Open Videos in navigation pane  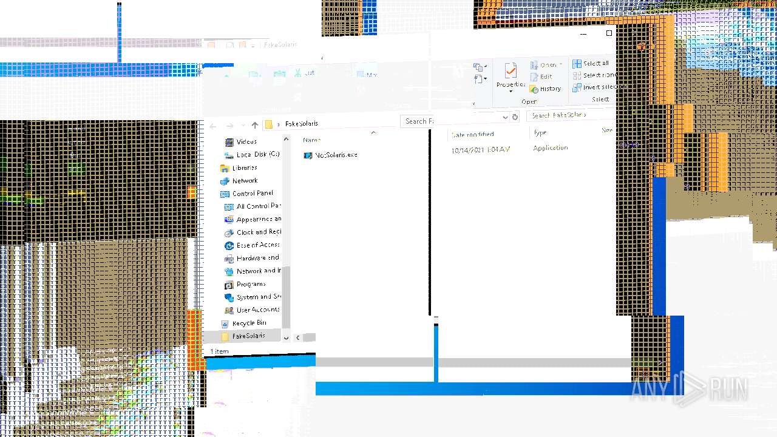[x=240, y=141]
